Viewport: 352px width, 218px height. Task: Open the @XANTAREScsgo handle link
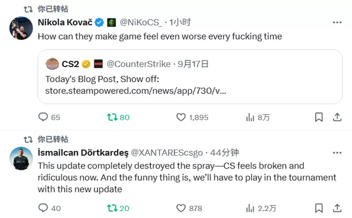[168, 153]
